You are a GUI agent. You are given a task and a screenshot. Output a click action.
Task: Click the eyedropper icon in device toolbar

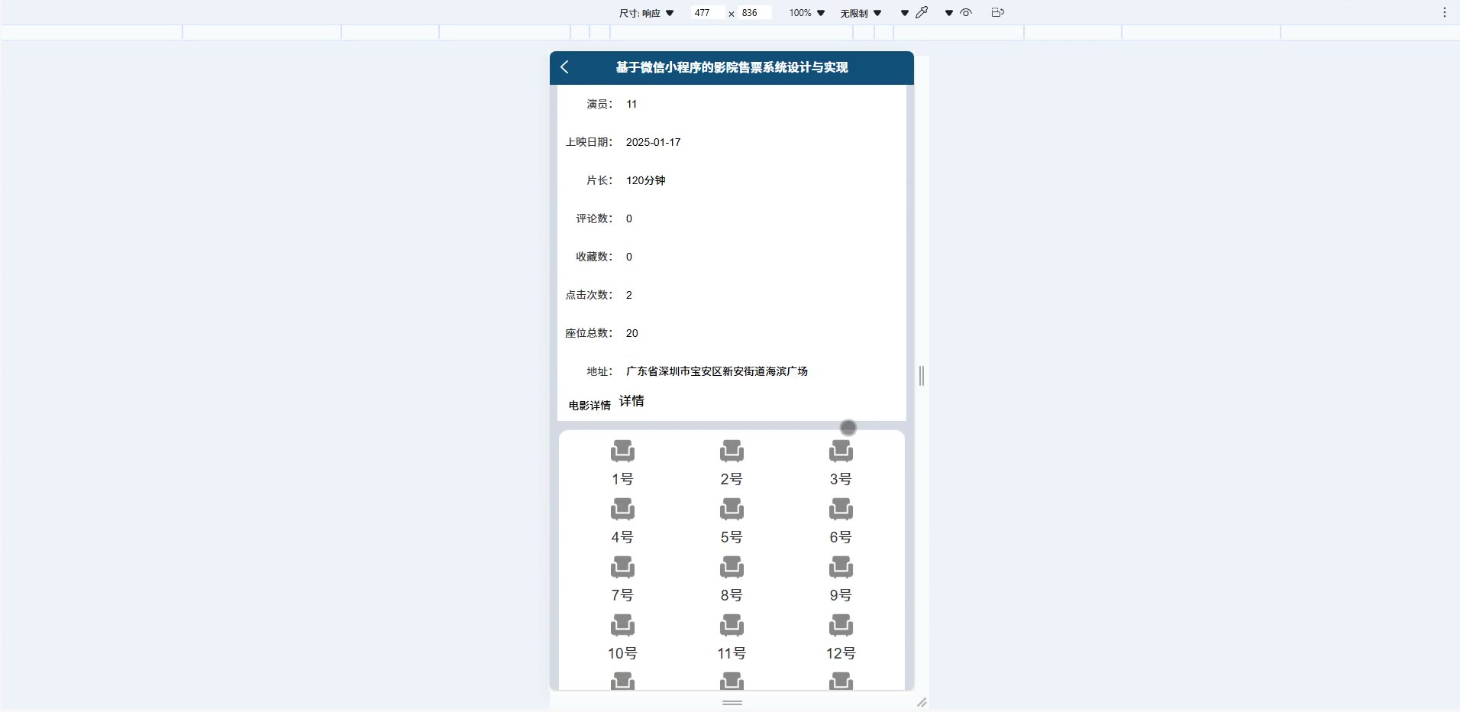(x=922, y=12)
